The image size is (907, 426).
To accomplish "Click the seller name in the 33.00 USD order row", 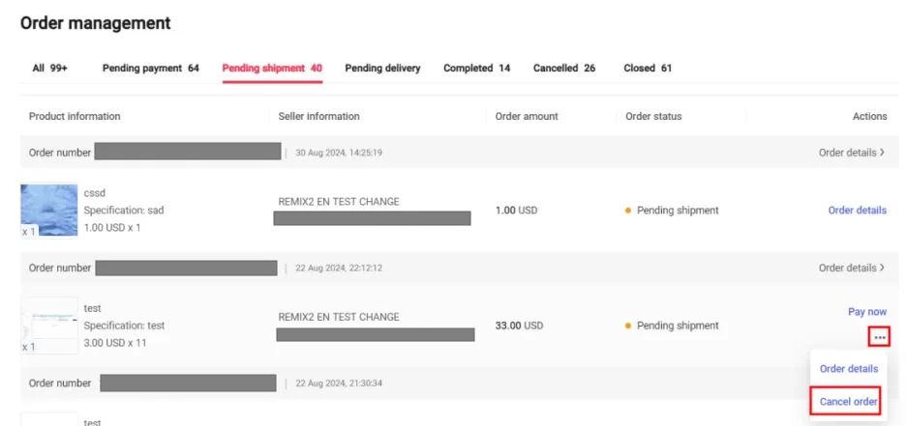I will pos(338,317).
